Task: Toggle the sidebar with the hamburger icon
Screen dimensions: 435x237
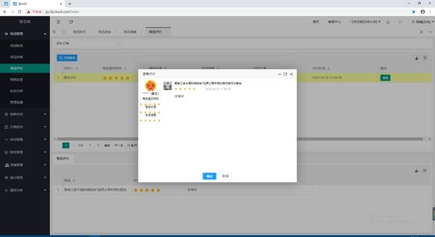Action: pyautogui.click(x=58, y=22)
